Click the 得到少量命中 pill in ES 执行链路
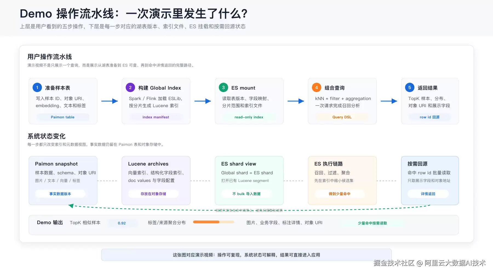493x274 pixels. [340, 194]
